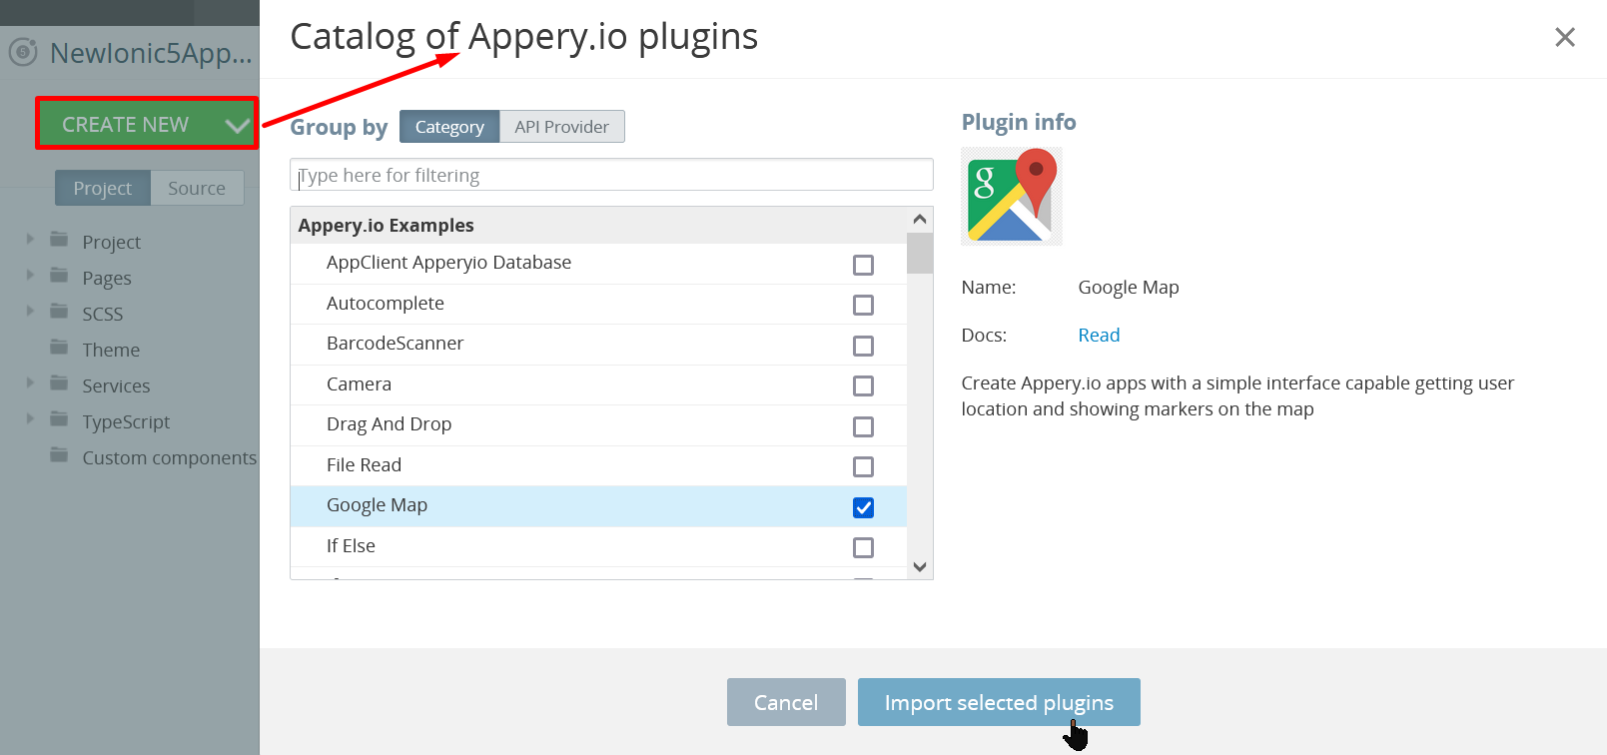The width and height of the screenshot is (1607, 755).
Task: Tick the Camera plugin checkbox
Action: pyautogui.click(x=863, y=385)
